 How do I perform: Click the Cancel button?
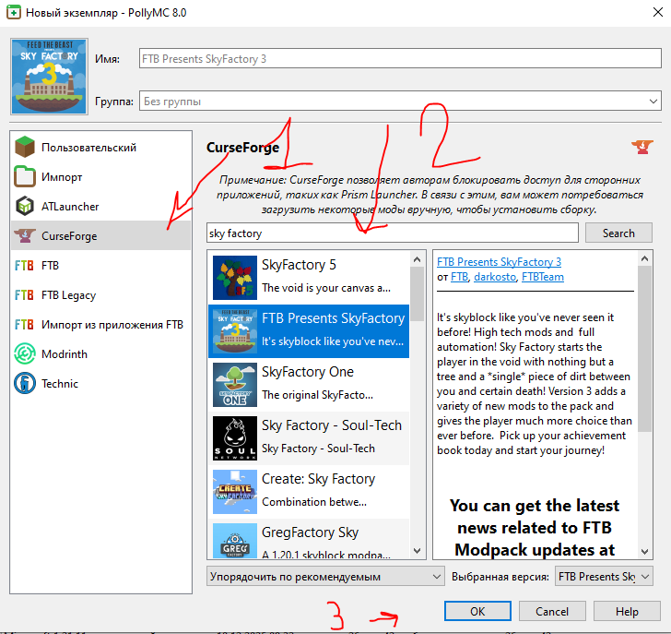(552, 611)
